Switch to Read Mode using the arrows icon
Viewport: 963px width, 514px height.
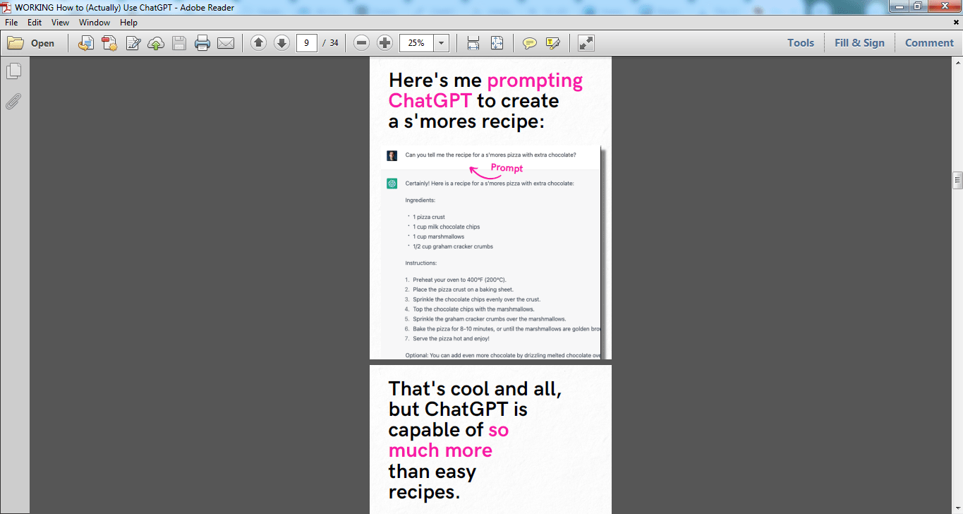(x=586, y=43)
